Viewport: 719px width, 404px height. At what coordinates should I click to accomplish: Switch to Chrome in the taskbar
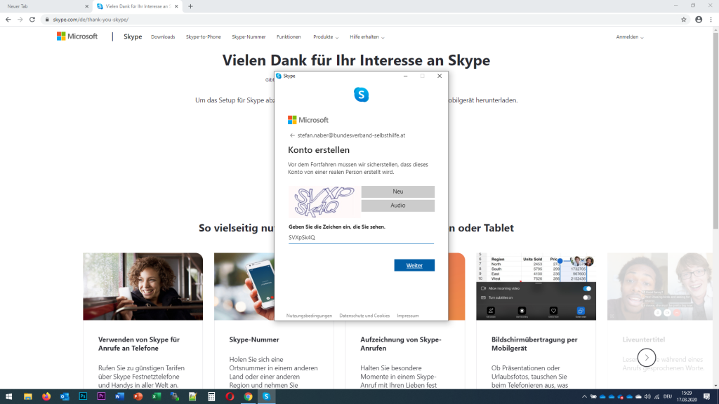(248, 397)
